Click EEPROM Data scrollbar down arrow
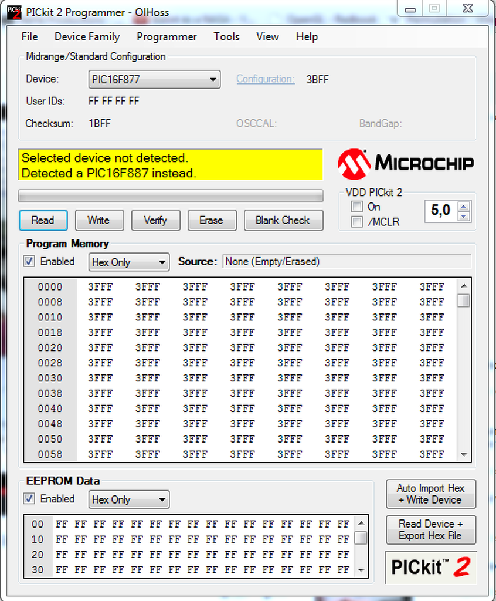Image resolution: width=496 pixels, height=601 pixels. [x=361, y=570]
